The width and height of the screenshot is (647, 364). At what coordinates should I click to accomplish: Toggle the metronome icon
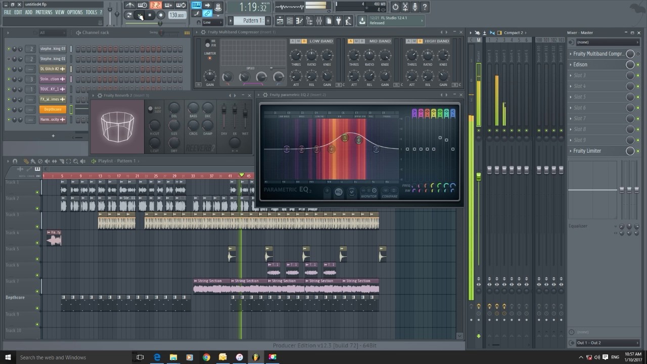130,5
